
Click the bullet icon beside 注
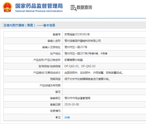pyautogui.click(x=57, y=117)
